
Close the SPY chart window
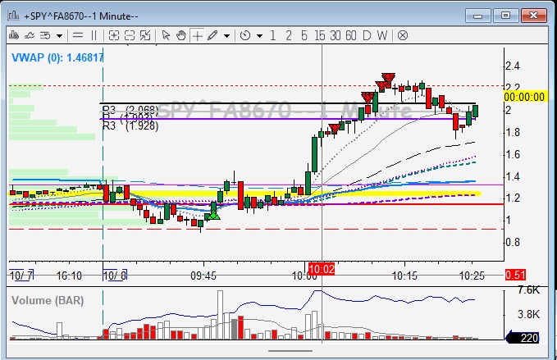pos(533,16)
